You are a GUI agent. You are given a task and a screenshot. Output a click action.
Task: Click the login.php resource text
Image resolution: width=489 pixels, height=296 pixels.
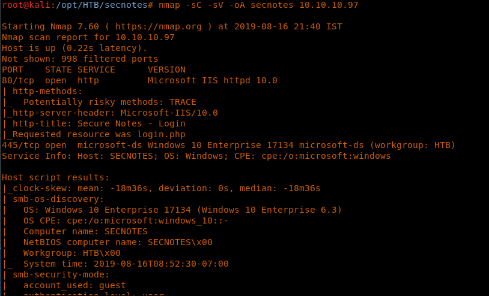tap(163, 134)
